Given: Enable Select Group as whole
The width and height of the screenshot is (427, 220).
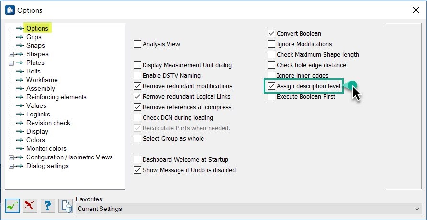Looking at the screenshot, I should tap(137, 138).
